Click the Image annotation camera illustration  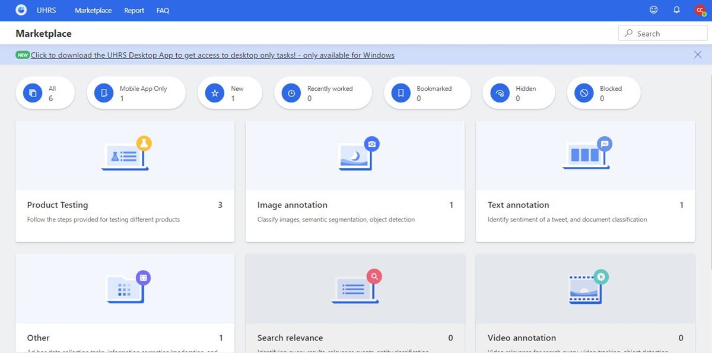358,153
